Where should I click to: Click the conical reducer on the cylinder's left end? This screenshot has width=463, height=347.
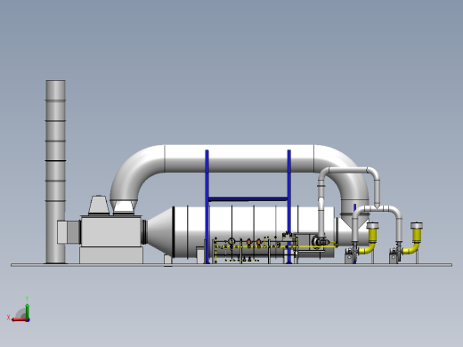[159, 232]
